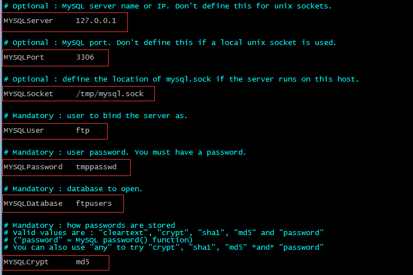This screenshot has width=413, height=275.
Task: Click the MYSQLCrypt directive
Action: [x=26, y=262]
